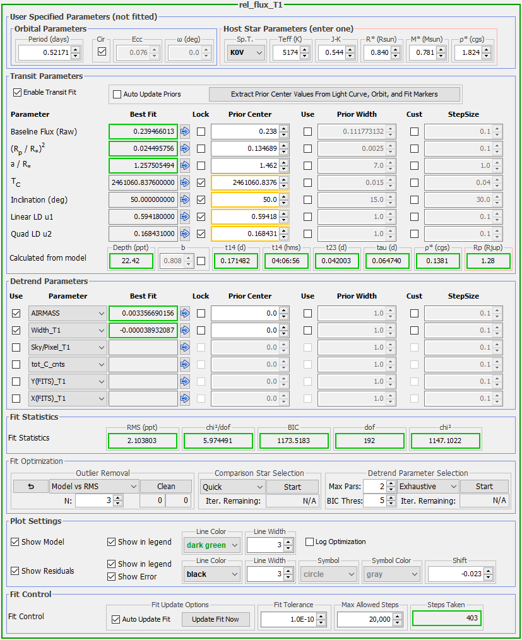
Task: Uncheck the Cir circular orbit box
Action: coord(102,52)
